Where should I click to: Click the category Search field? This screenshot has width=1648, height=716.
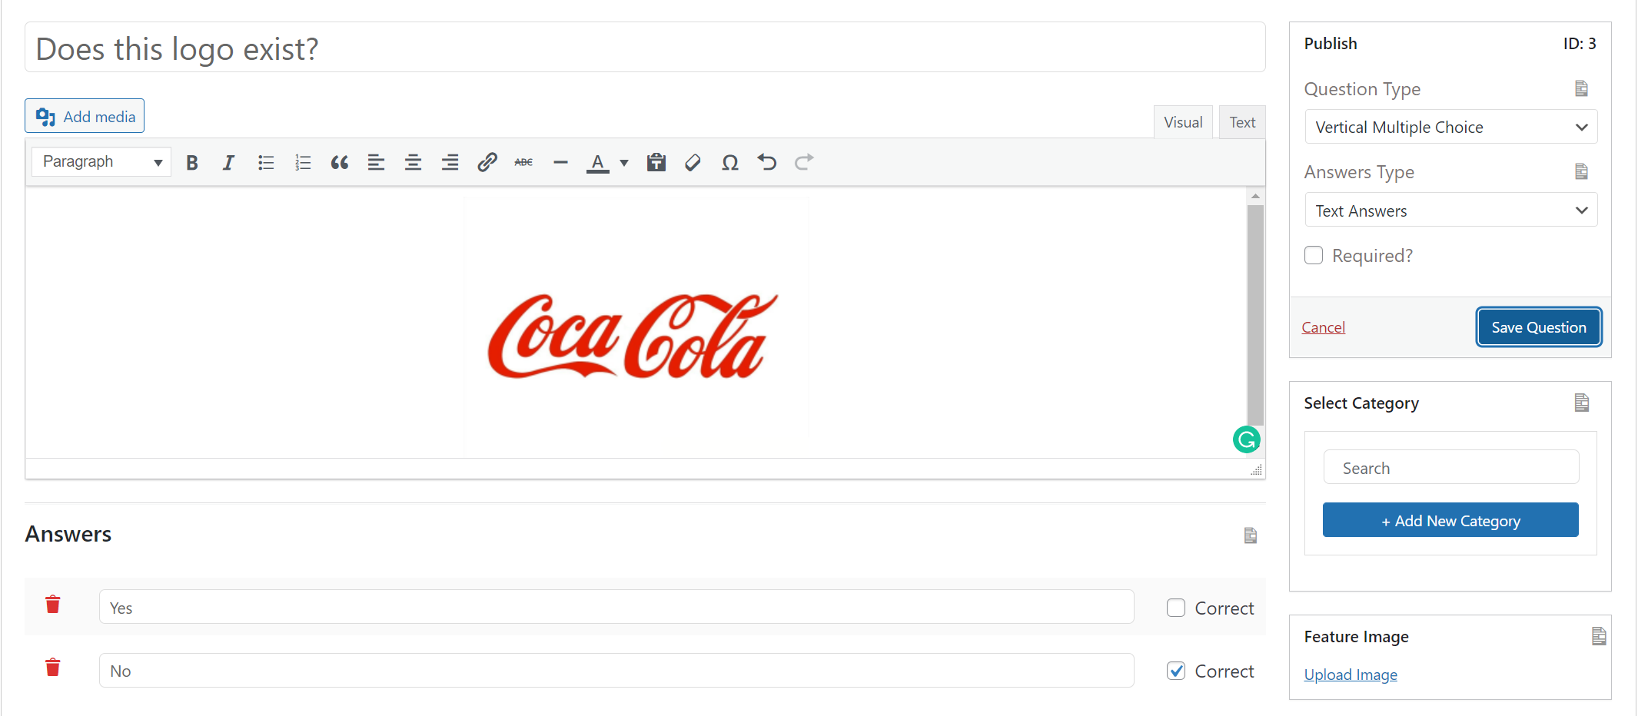click(1451, 467)
